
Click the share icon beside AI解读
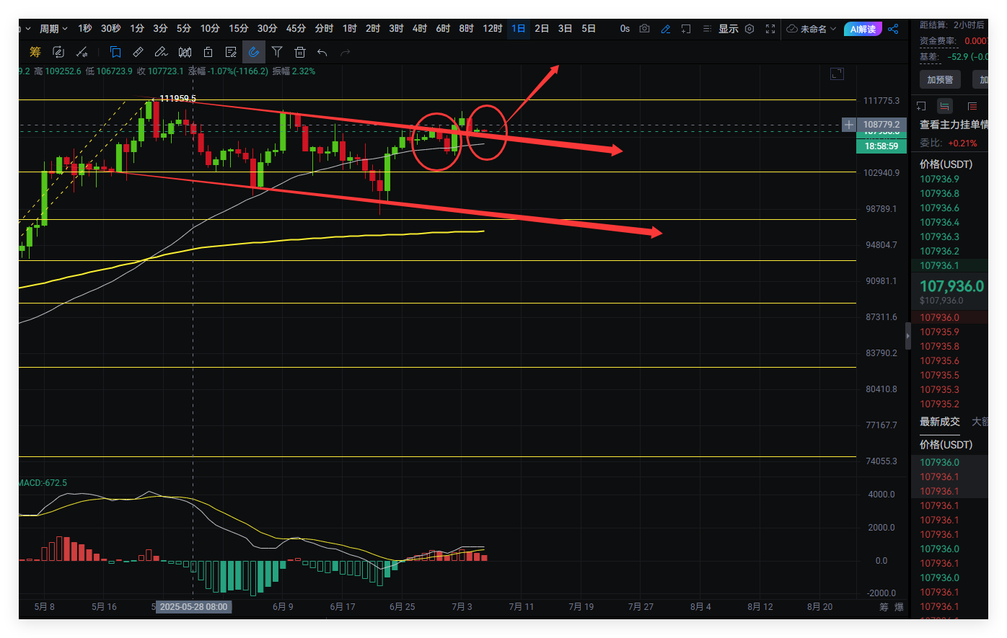click(x=893, y=29)
